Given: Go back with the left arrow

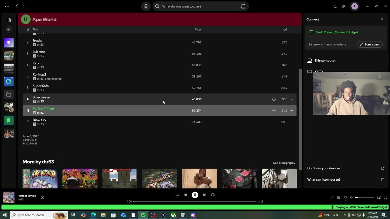Looking at the screenshot, I should coord(17,6).
